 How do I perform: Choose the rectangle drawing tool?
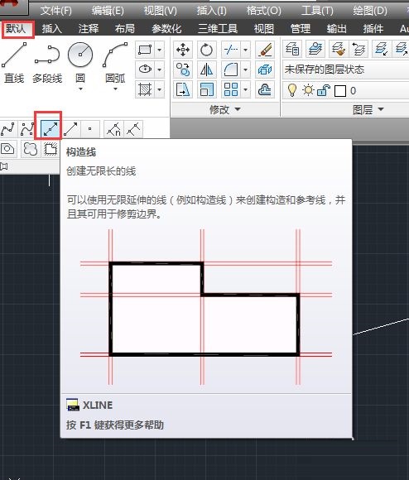tap(145, 50)
